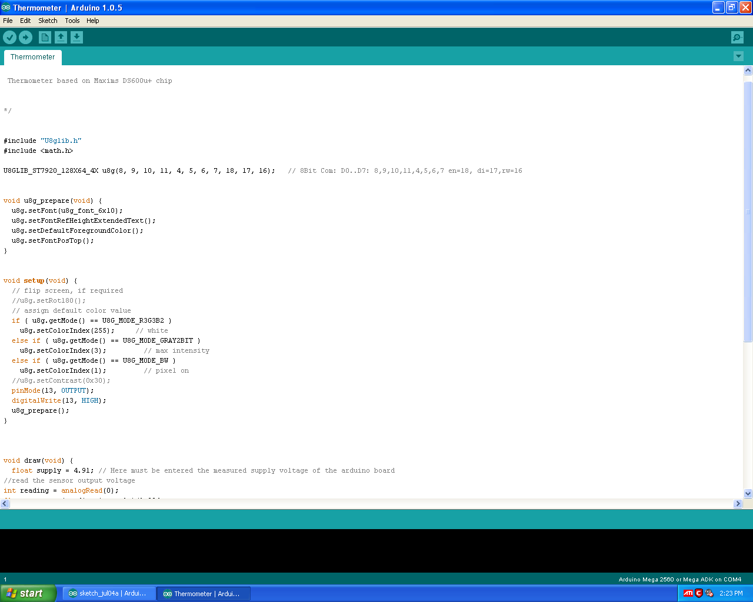Click the line number 1 in status bar
Viewport: 753px width, 602px height.
(x=5, y=580)
